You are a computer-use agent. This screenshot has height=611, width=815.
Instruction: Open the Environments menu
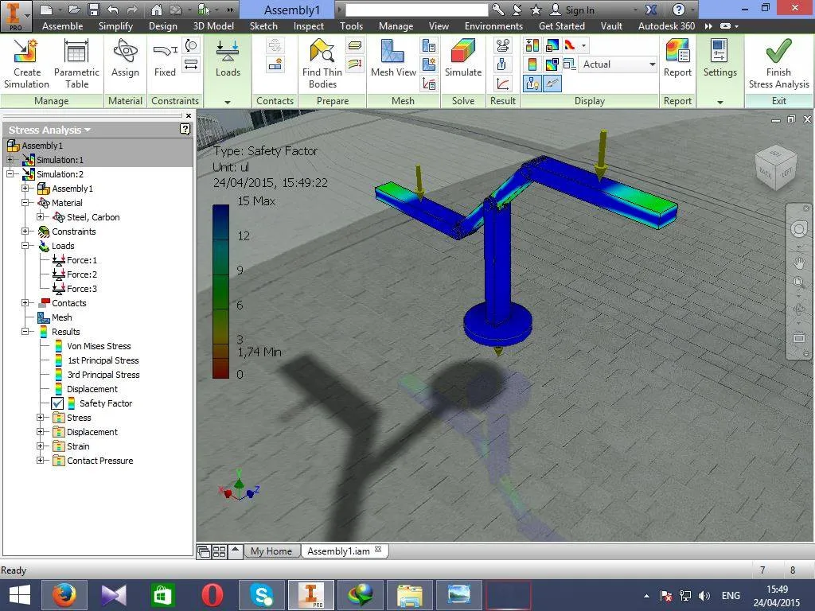[x=493, y=25]
